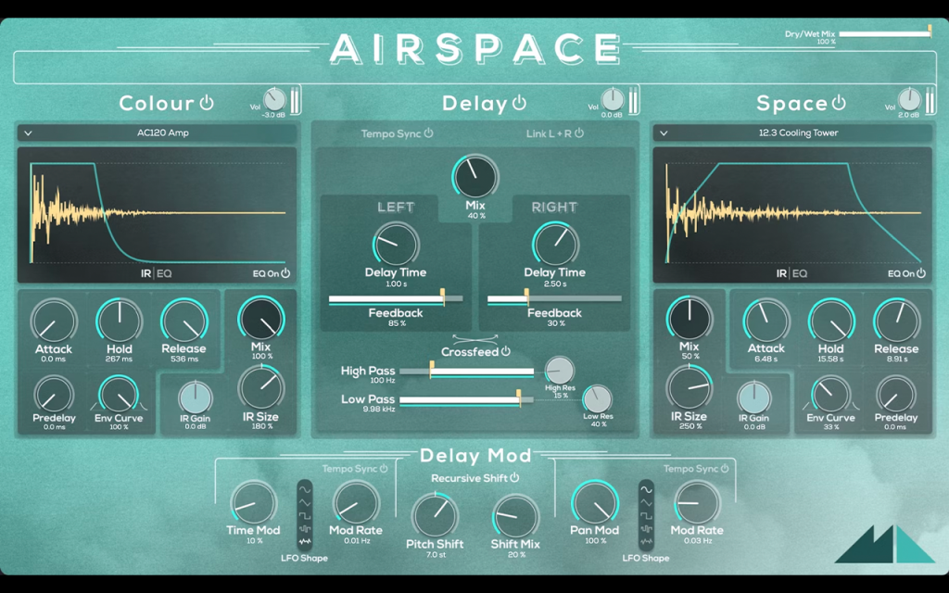Click the Time Mod's Mod Rate knob
The height and width of the screenshot is (593, 949).
coord(356,503)
